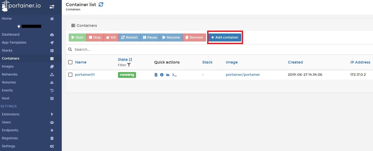Open logs icon for portainer01
Image resolution: width=373 pixels, height=151 pixels.
click(x=156, y=75)
